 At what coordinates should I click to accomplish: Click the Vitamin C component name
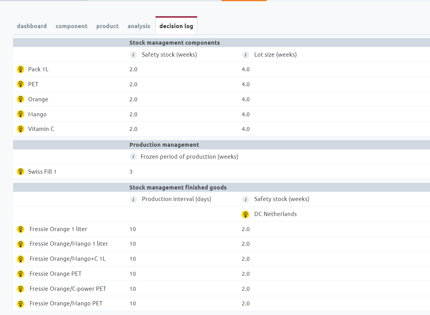(41, 129)
